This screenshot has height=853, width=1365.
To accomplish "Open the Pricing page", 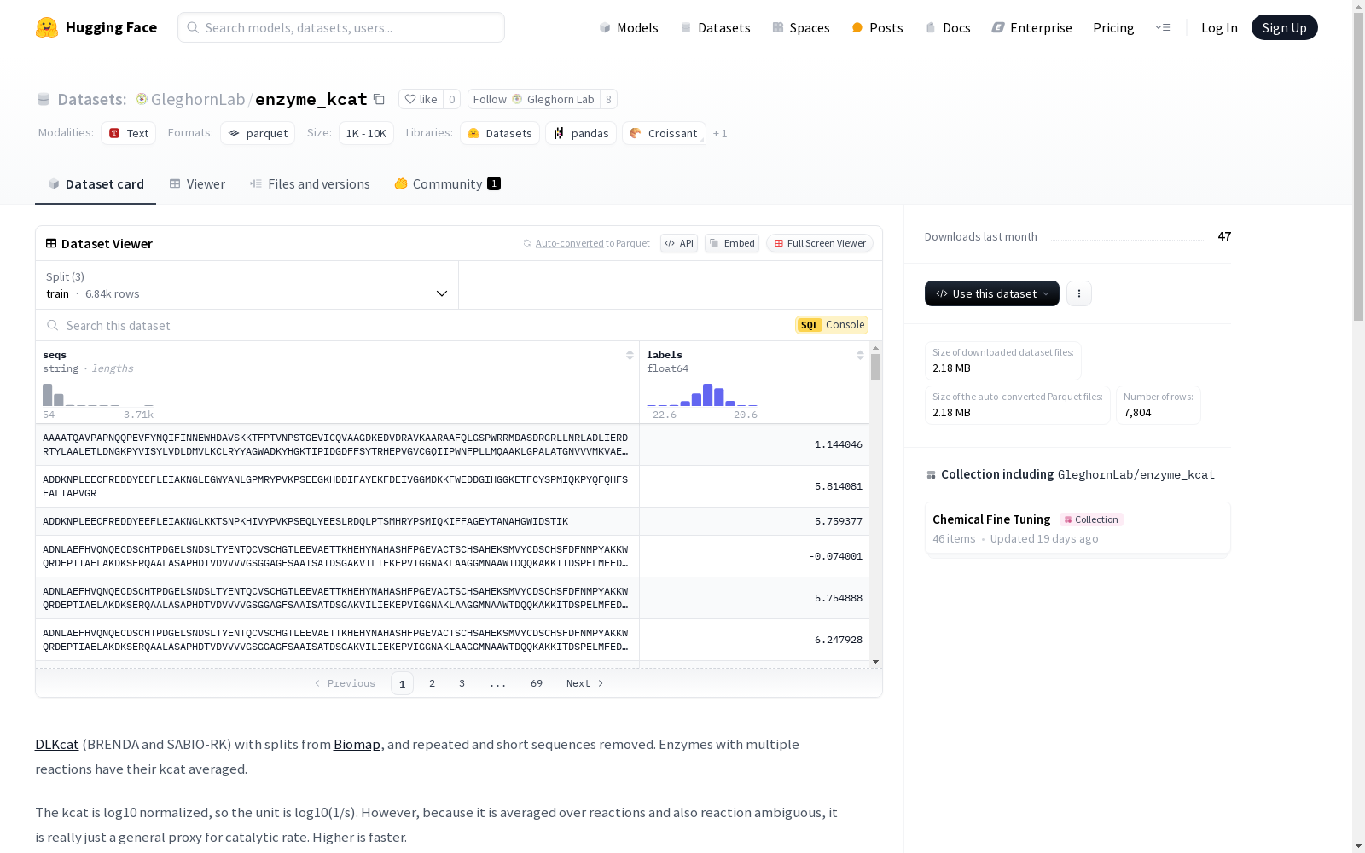I will tap(1113, 27).
